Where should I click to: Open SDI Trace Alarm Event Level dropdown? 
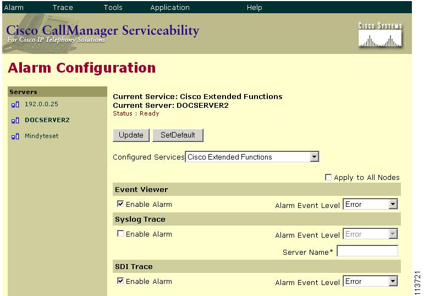(x=370, y=281)
